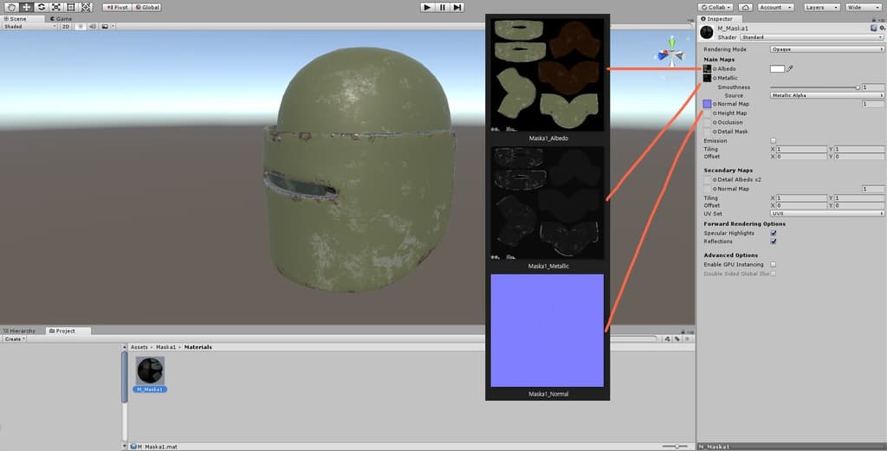Click Detail Mask object picker circle

715,131
